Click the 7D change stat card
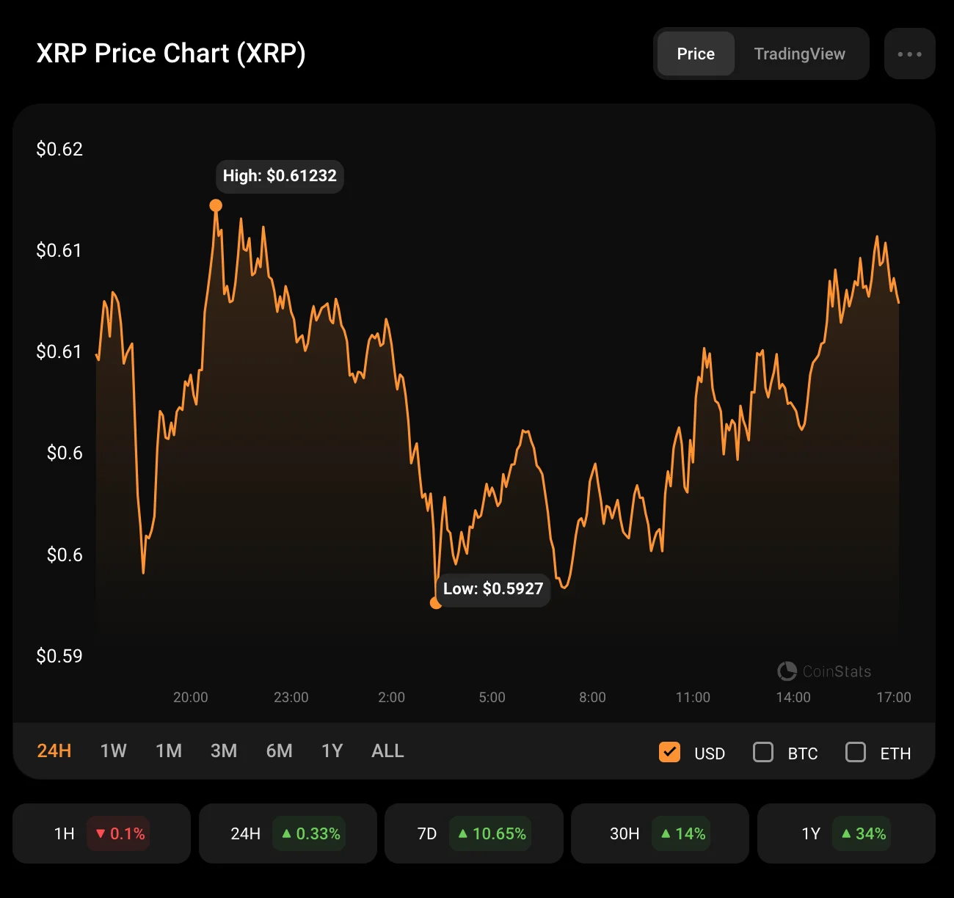 [x=473, y=833]
